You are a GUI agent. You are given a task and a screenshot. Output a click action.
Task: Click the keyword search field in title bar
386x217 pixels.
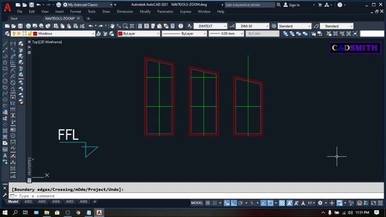tap(250, 5)
